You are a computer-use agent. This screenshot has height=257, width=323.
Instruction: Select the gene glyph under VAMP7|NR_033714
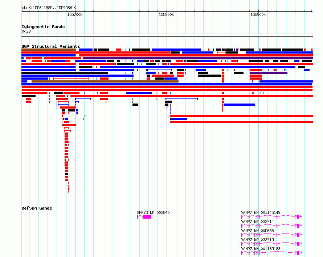click(x=271, y=226)
